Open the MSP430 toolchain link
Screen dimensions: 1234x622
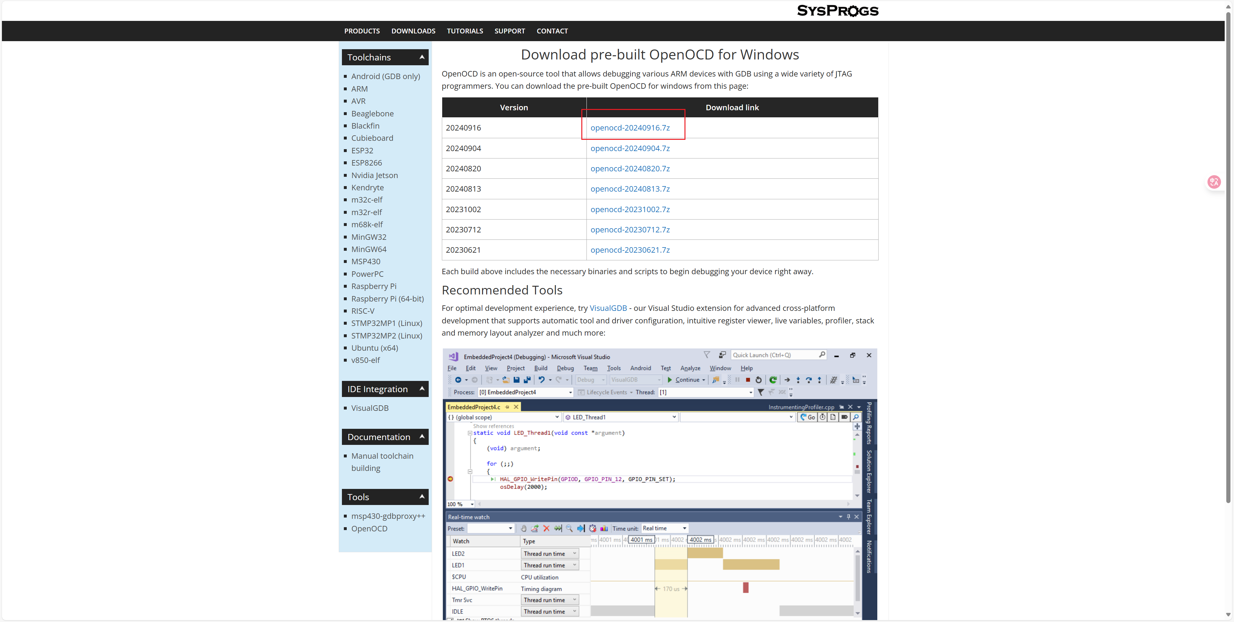coord(365,261)
